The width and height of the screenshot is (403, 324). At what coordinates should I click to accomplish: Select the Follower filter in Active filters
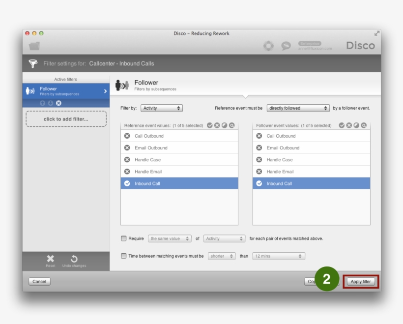click(x=66, y=91)
